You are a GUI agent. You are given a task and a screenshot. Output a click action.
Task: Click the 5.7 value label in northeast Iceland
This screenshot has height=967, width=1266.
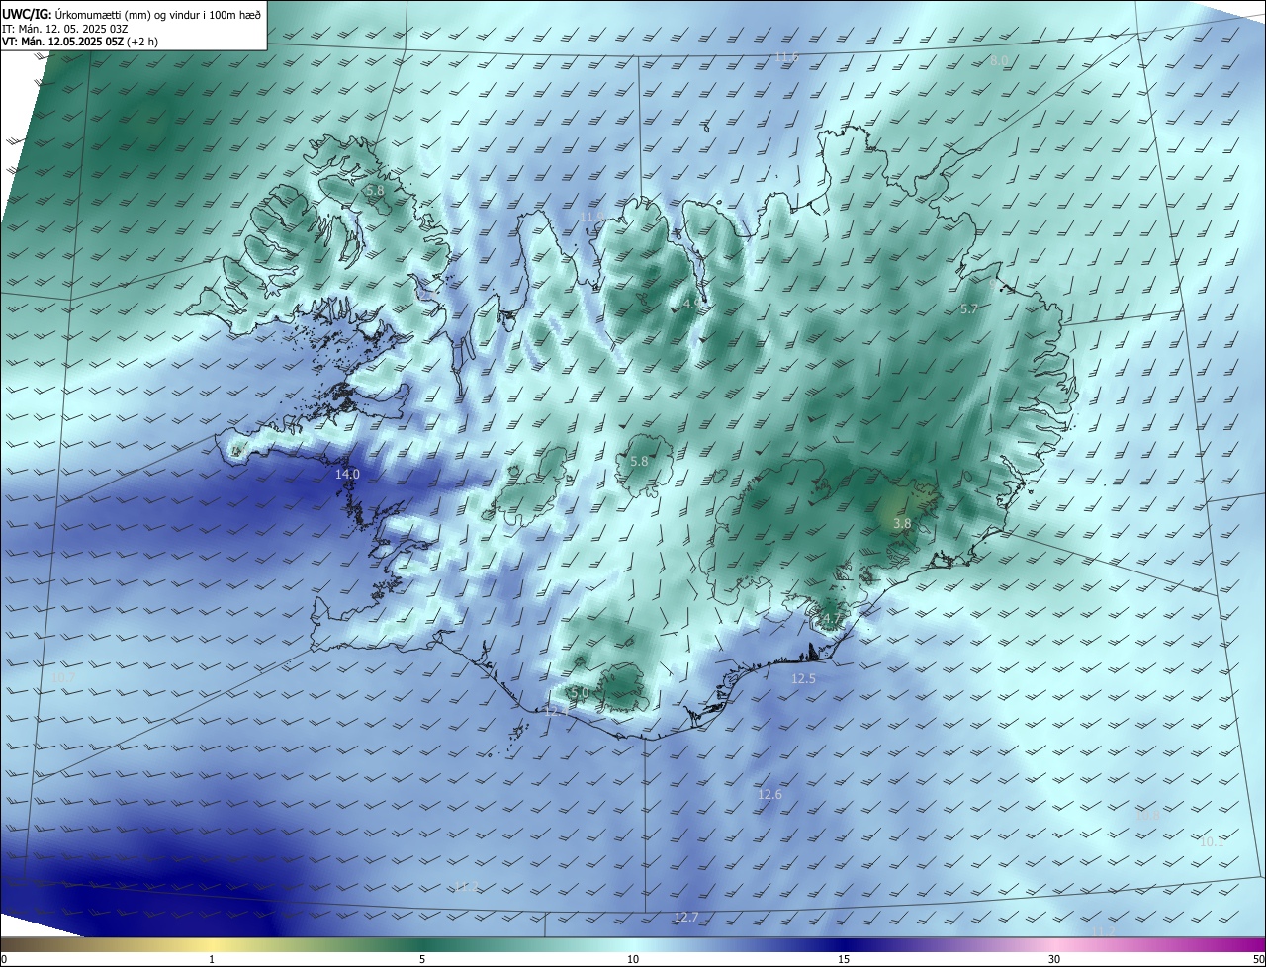969,309
